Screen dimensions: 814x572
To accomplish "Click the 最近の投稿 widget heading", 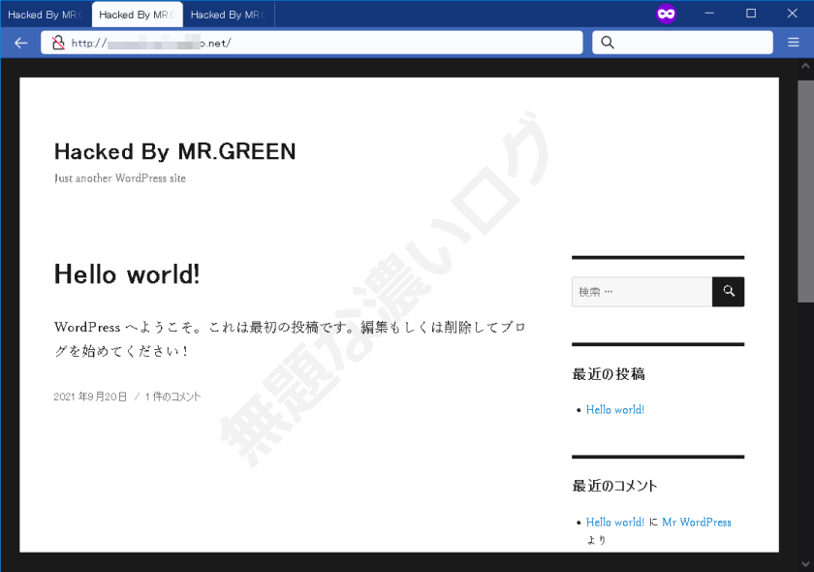I will point(609,374).
